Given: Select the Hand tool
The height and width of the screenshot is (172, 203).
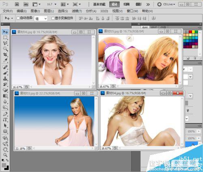Looking at the screenshot, I should [x=5, y=149].
